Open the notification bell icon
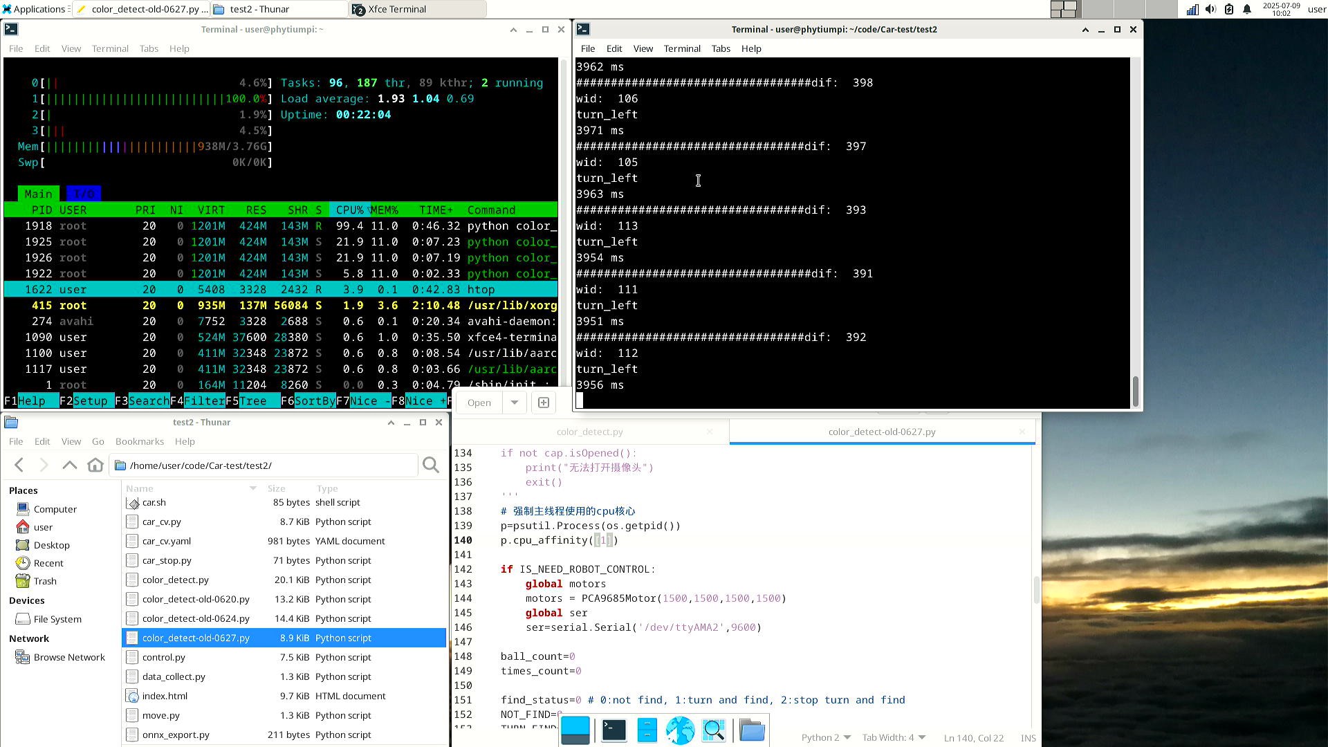The width and height of the screenshot is (1328, 747). tap(1247, 9)
